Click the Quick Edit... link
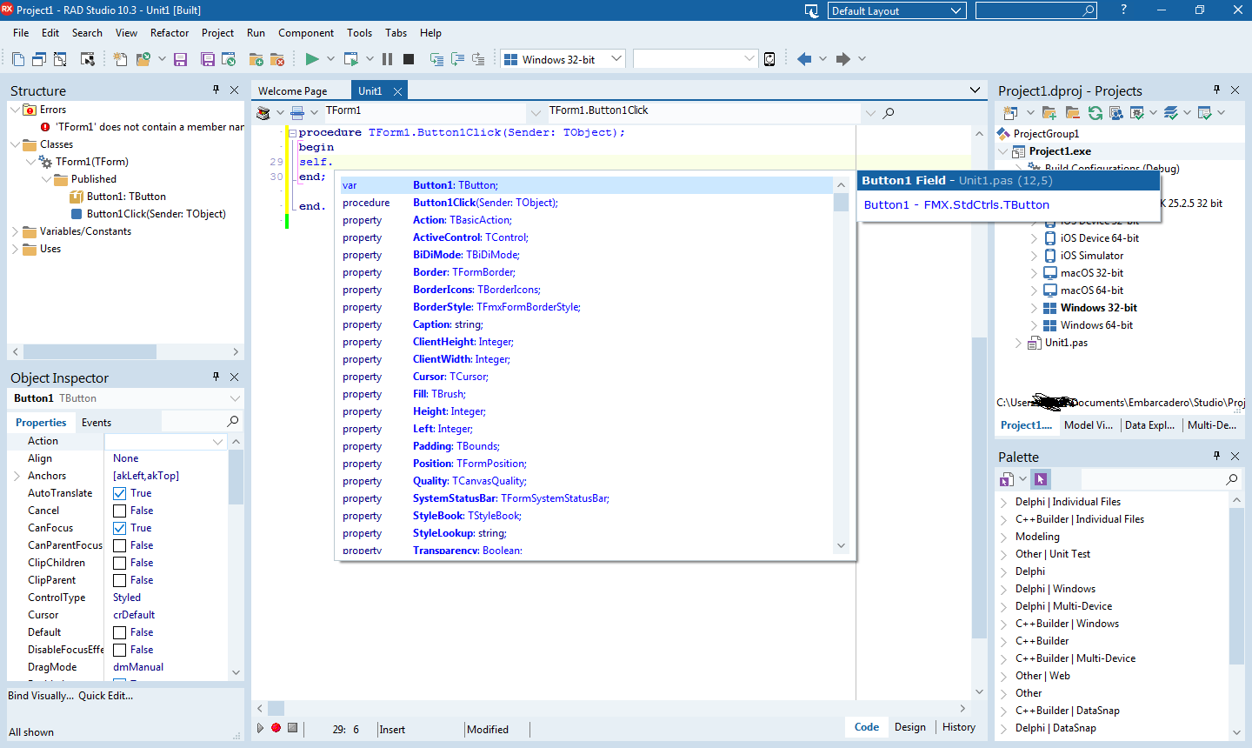This screenshot has width=1252, height=748. click(x=106, y=696)
